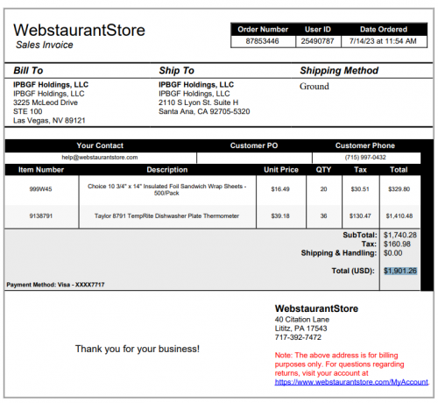This screenshot has width=438, height=403.
Task: Click Santa Ana, CA 92705-5320 line
Action: [x=204, y=111]
